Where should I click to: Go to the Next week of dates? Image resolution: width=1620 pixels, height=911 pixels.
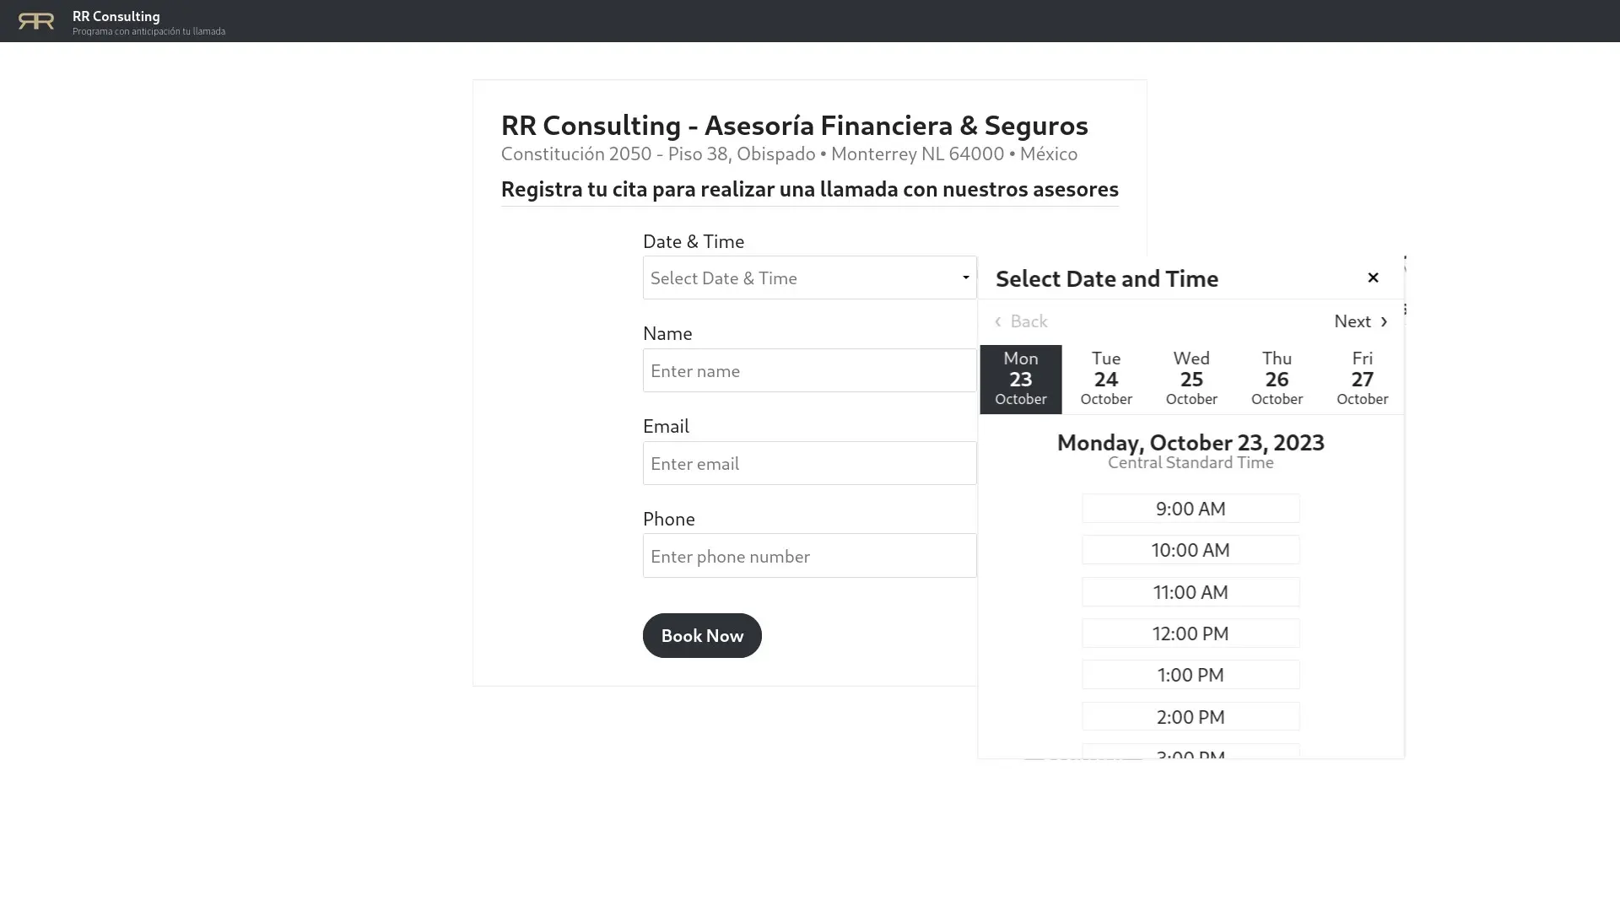pos(1360,321)
